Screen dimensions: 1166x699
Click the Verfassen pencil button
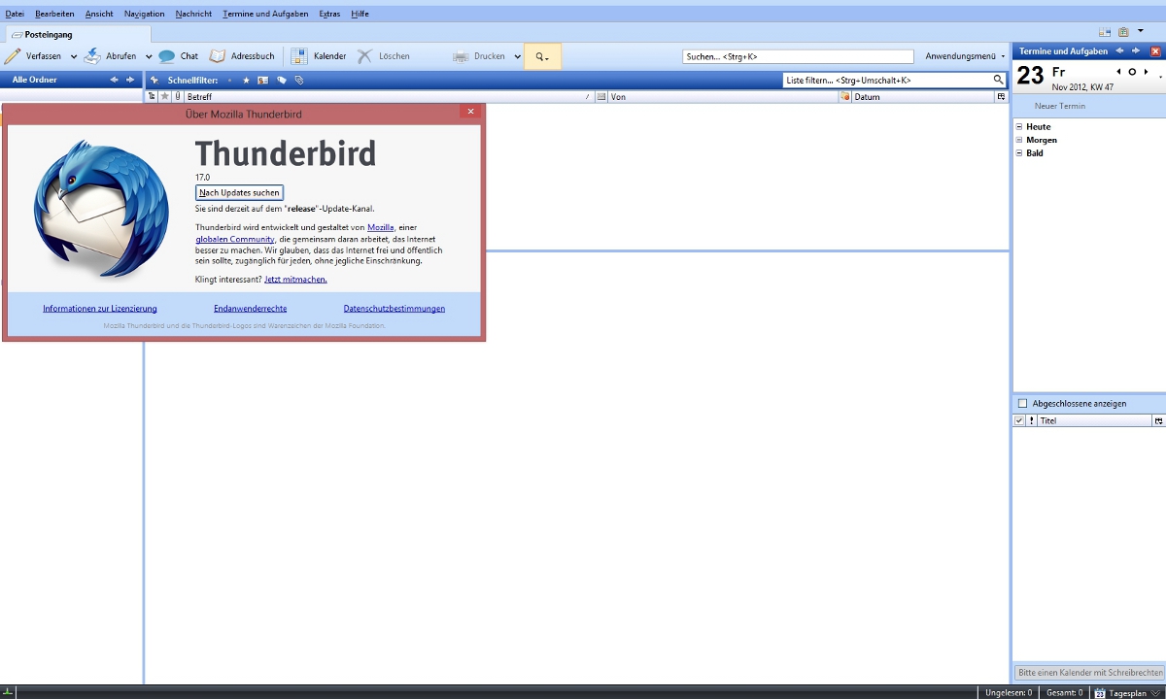(33, 56)
